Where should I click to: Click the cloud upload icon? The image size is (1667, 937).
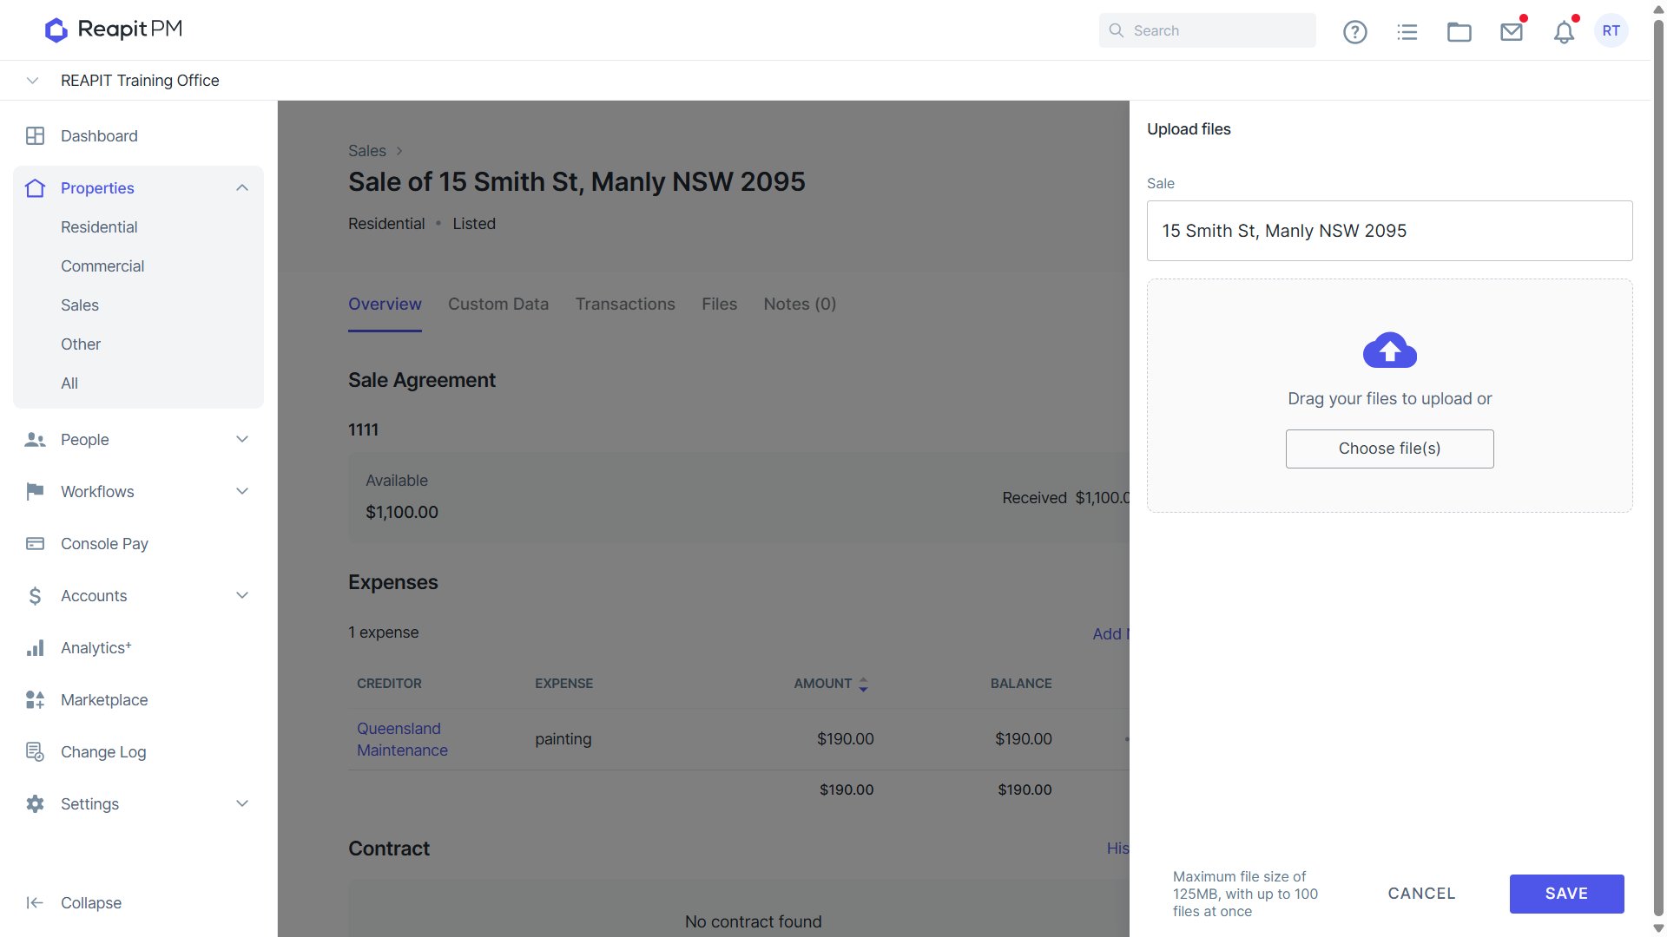pos(1389,350)
